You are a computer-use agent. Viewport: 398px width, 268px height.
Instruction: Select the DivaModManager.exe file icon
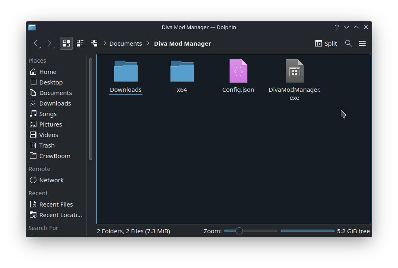point(294,71)
